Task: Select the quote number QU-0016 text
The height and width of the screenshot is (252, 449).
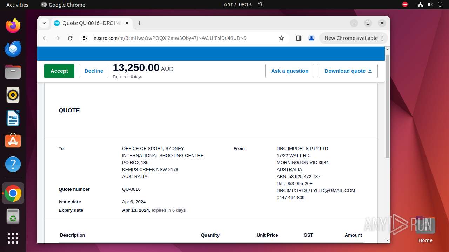Action: pos(131,189)
